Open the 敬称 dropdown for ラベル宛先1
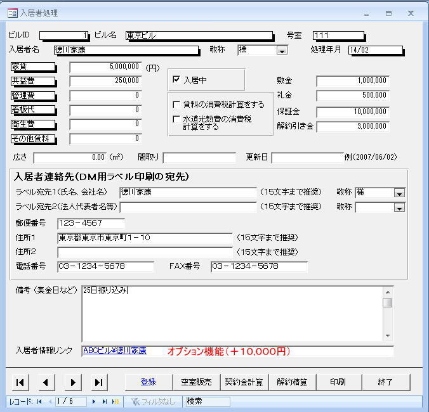The image size is (429, 412). pyautogui.click(x=399, y=193)
